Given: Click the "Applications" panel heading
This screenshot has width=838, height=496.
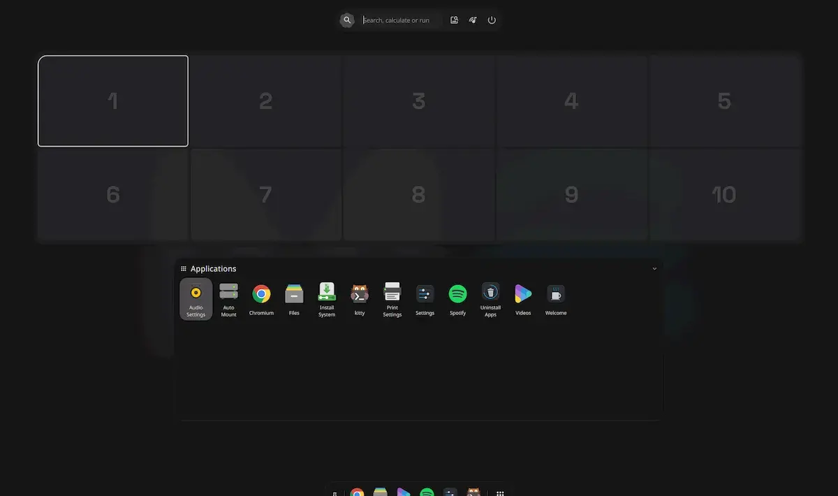Looking at the screenshot, I should click(x=213, y=269).
